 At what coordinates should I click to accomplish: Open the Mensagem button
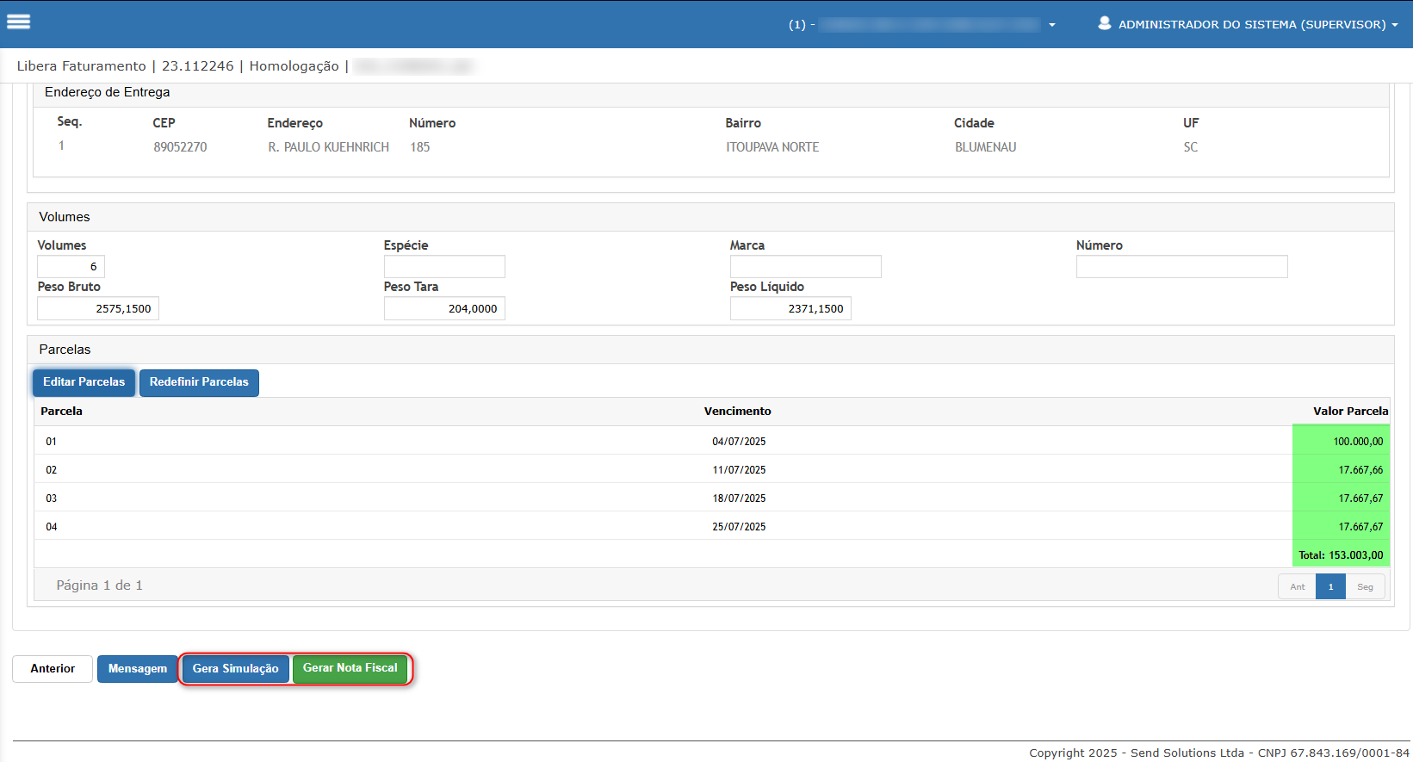point(138,669)
